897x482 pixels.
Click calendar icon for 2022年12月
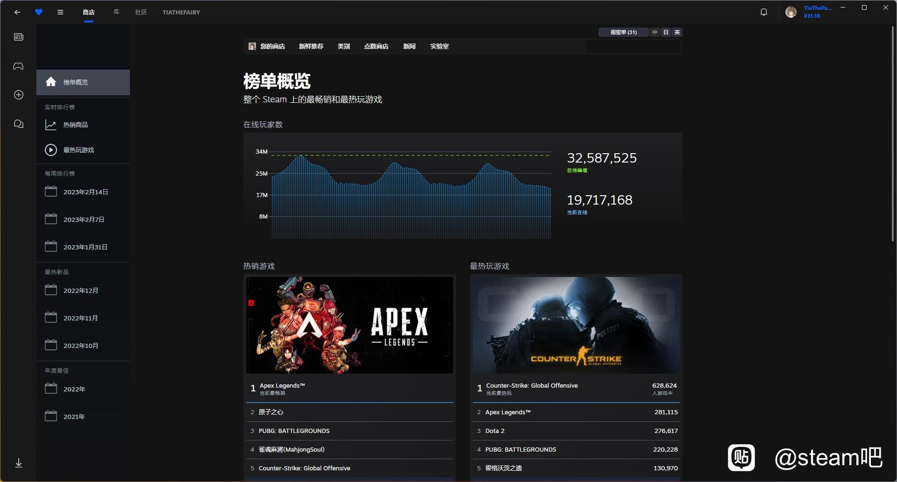pyautogui.click(x=51, y=290)
